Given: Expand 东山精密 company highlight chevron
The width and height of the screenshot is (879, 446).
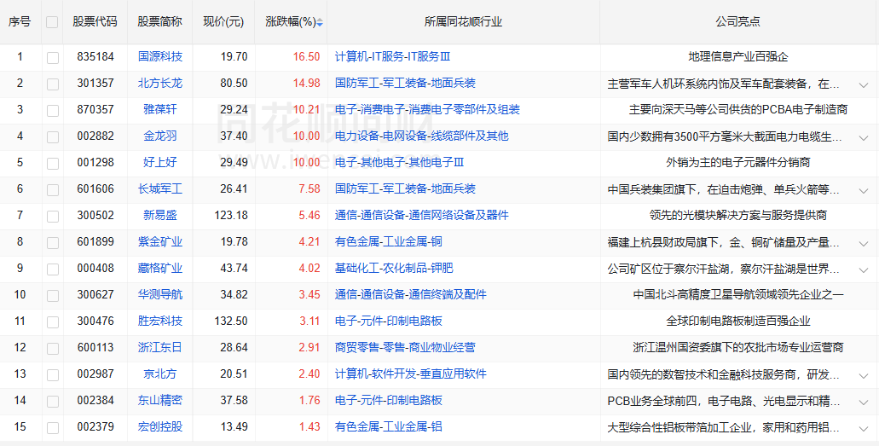Looking at the screenshot, I should coord(864,402).
